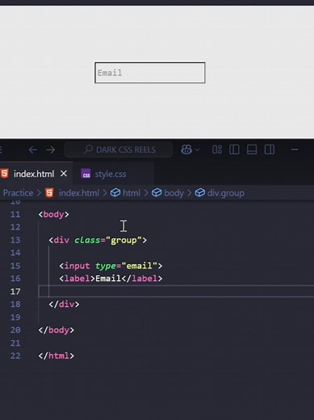This screenshot has width=314, height=420.
Task: Click the Email input field in preview
Action: tap(150, 73)
